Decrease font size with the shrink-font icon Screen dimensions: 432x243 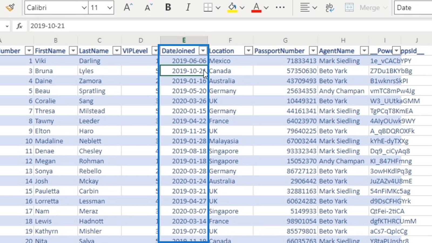[148, 8]
